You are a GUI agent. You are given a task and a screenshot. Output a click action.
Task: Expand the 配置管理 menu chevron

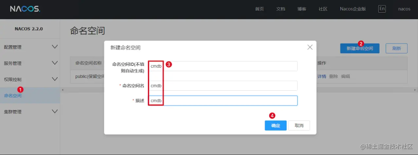(x=55, y=47)
